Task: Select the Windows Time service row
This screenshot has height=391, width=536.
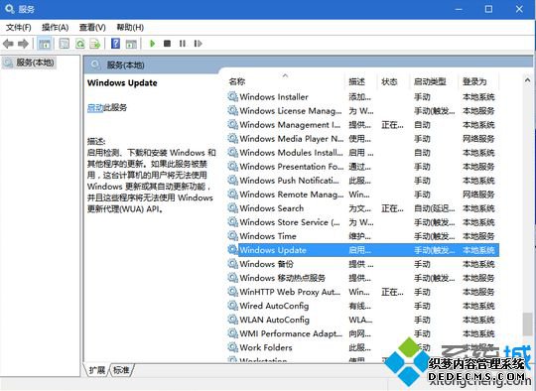Action: 363,236
